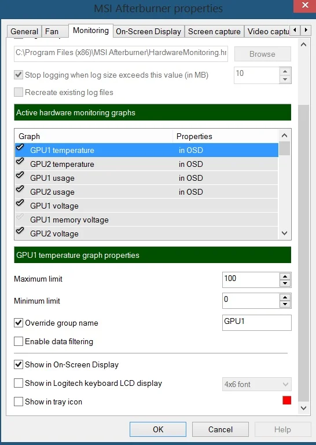The image size is (316, 445).
Task: Select the GPU1 temperature row
Action: coord(146,150)
